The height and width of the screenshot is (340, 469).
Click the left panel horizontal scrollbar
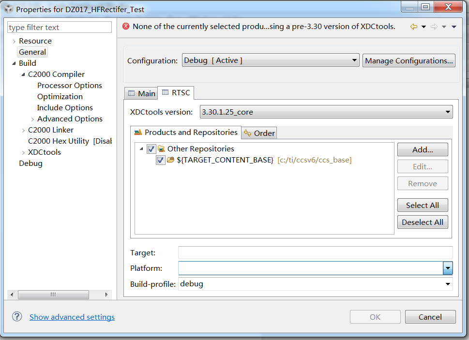click(53, 295)
